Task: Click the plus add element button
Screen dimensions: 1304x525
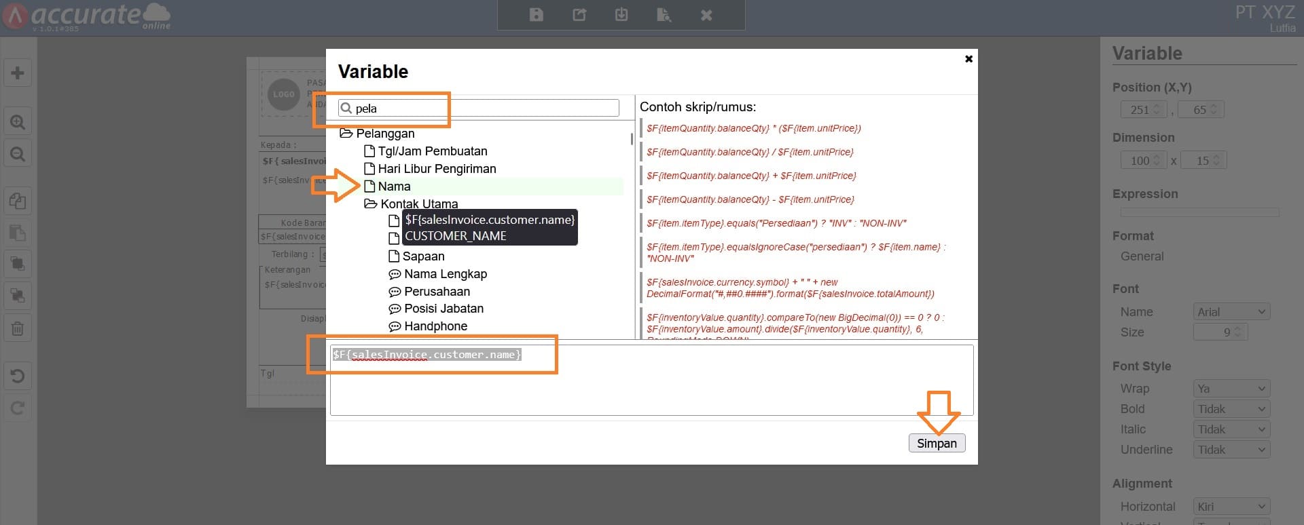Action: point(18,73)
